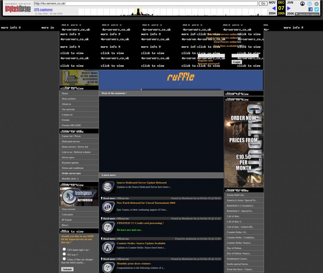Open the Dedicated servers menu item
This screenshot has width=323, height=273.
(79, 142)
